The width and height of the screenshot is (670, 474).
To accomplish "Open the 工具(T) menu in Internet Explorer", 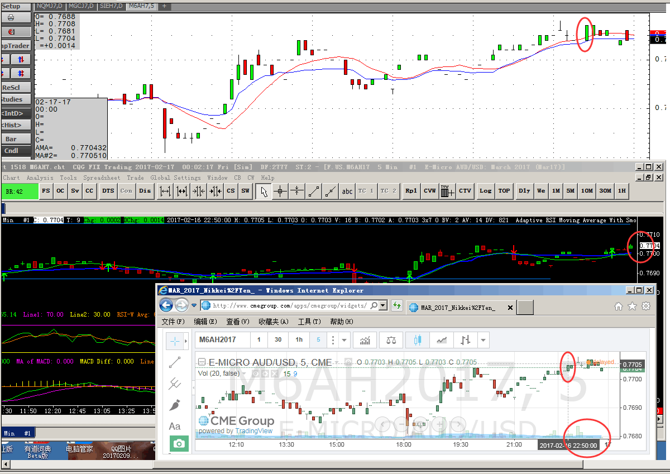I will (309, 322).
